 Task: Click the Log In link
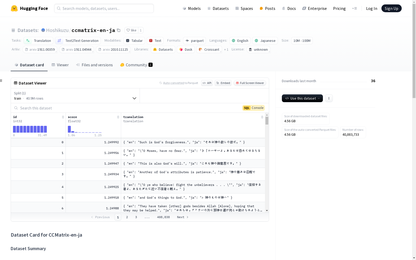tap(372, 8)
